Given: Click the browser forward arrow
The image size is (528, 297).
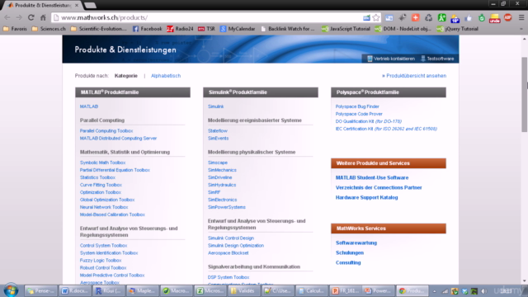Looking at the screenshot, I should (19, 17).
